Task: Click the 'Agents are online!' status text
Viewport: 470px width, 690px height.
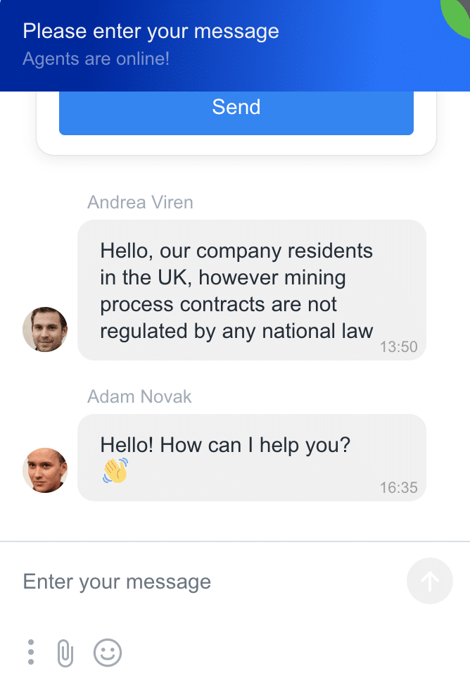Action: pos(96,58)
